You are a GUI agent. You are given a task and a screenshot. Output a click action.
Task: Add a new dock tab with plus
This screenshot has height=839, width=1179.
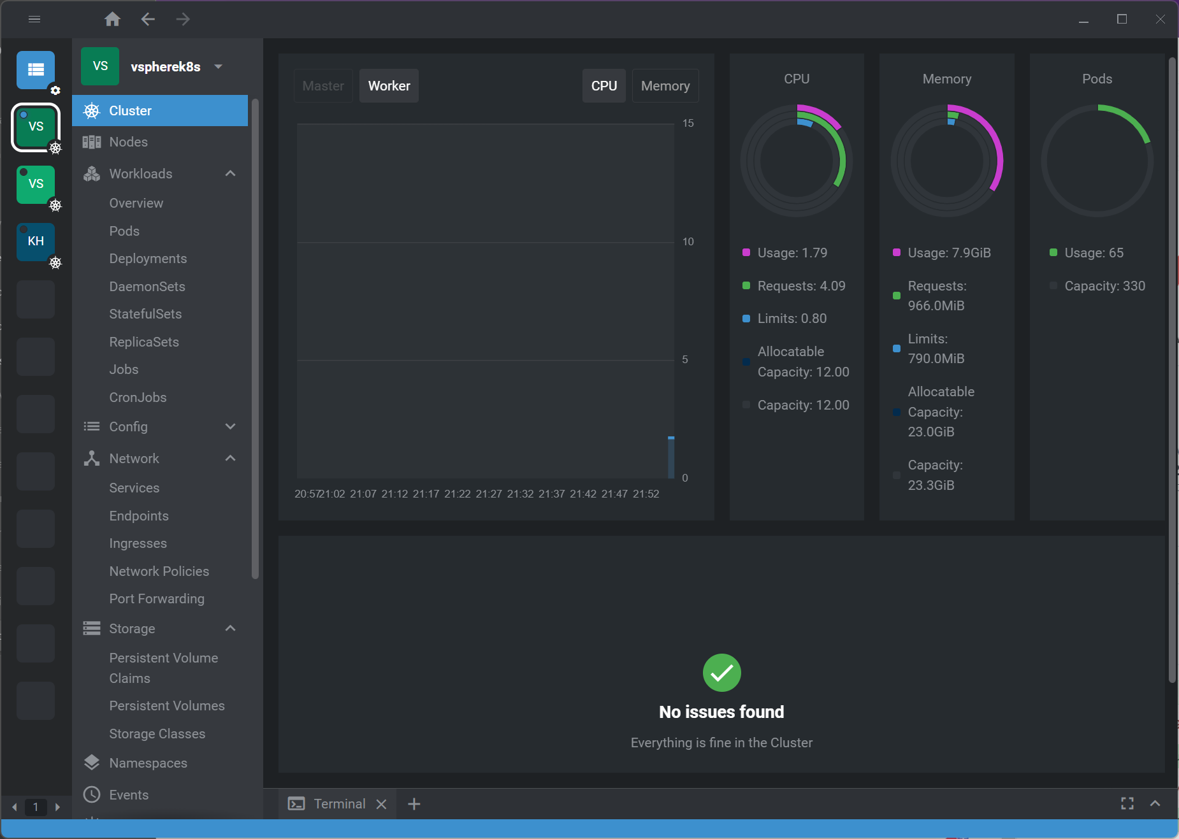tap(414, 804)
